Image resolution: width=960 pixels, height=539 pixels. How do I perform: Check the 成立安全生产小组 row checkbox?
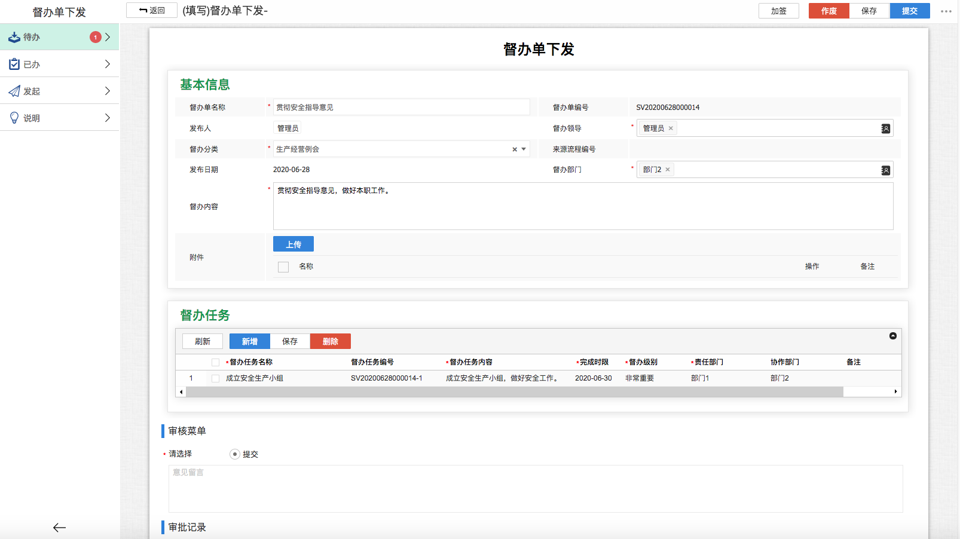tap(215, 378)
